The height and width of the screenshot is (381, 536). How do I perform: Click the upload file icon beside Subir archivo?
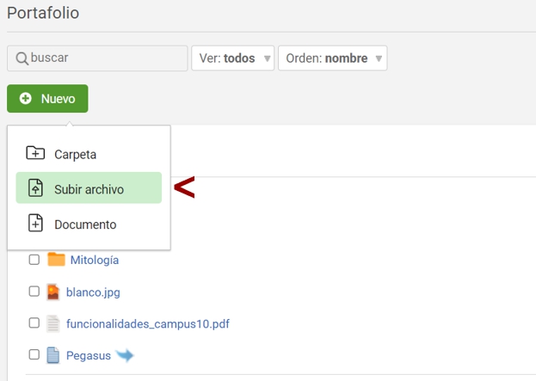coord(35,188)
